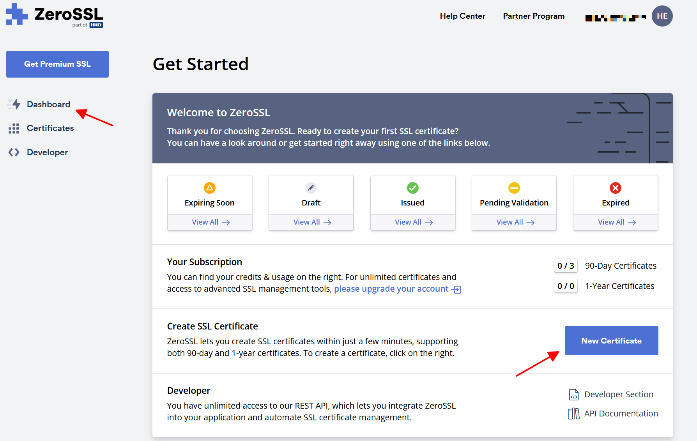View all Issued certificates
Viewport: 697px width, 441px height.
(x=412, y=222)
